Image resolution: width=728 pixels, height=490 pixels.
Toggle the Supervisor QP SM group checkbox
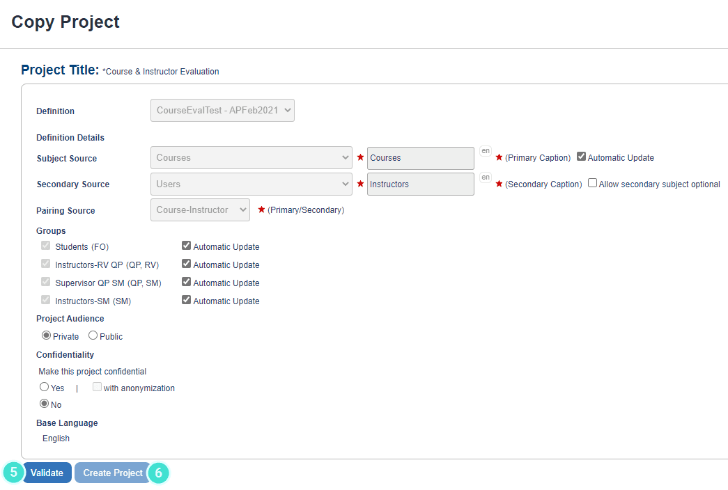click(45, 282)
